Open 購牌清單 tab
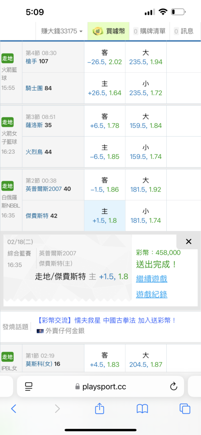The width and height of the screenshot is (201, 435). tap(149, 31)
